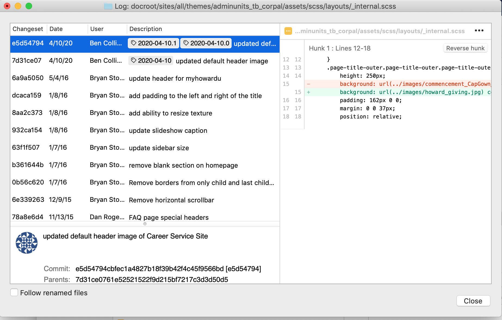Select commit b361644b remove blank section
The image size is (502, 320).
145,165
